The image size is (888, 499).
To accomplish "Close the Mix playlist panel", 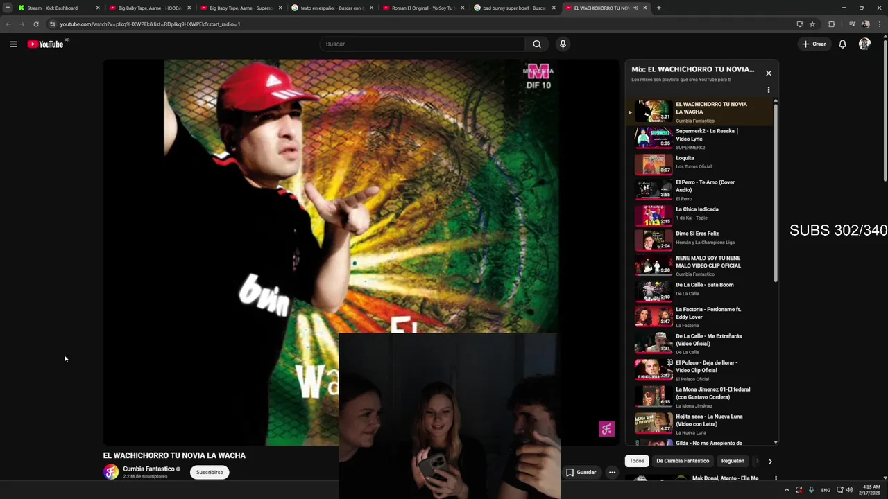I will (769, 73).
